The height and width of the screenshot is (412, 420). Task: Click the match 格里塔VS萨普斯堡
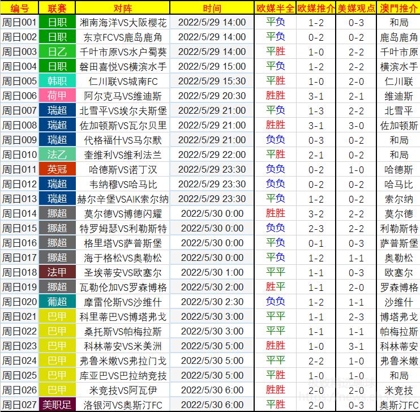pyautogui.click(x=123, y=243)
